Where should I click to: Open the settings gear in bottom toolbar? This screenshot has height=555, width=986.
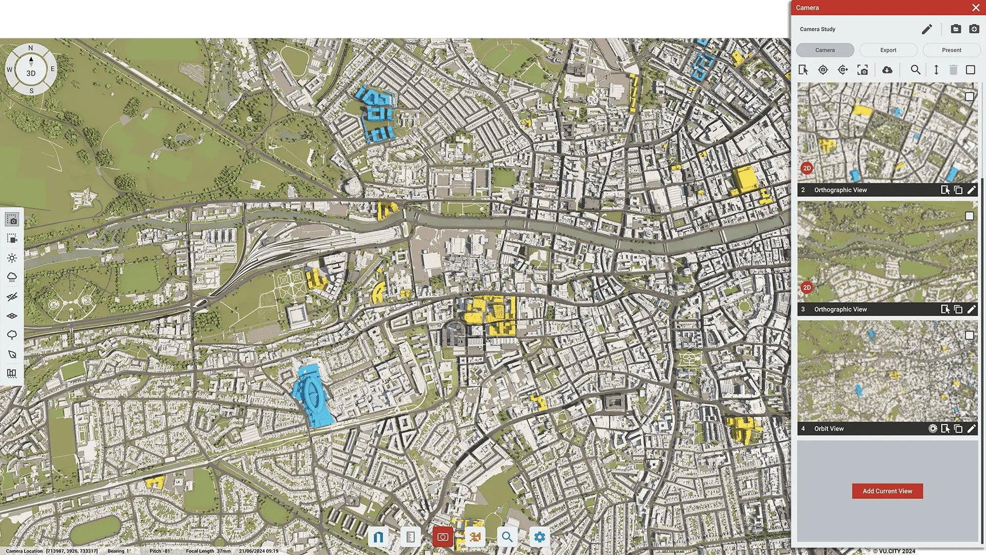[539, 537]
